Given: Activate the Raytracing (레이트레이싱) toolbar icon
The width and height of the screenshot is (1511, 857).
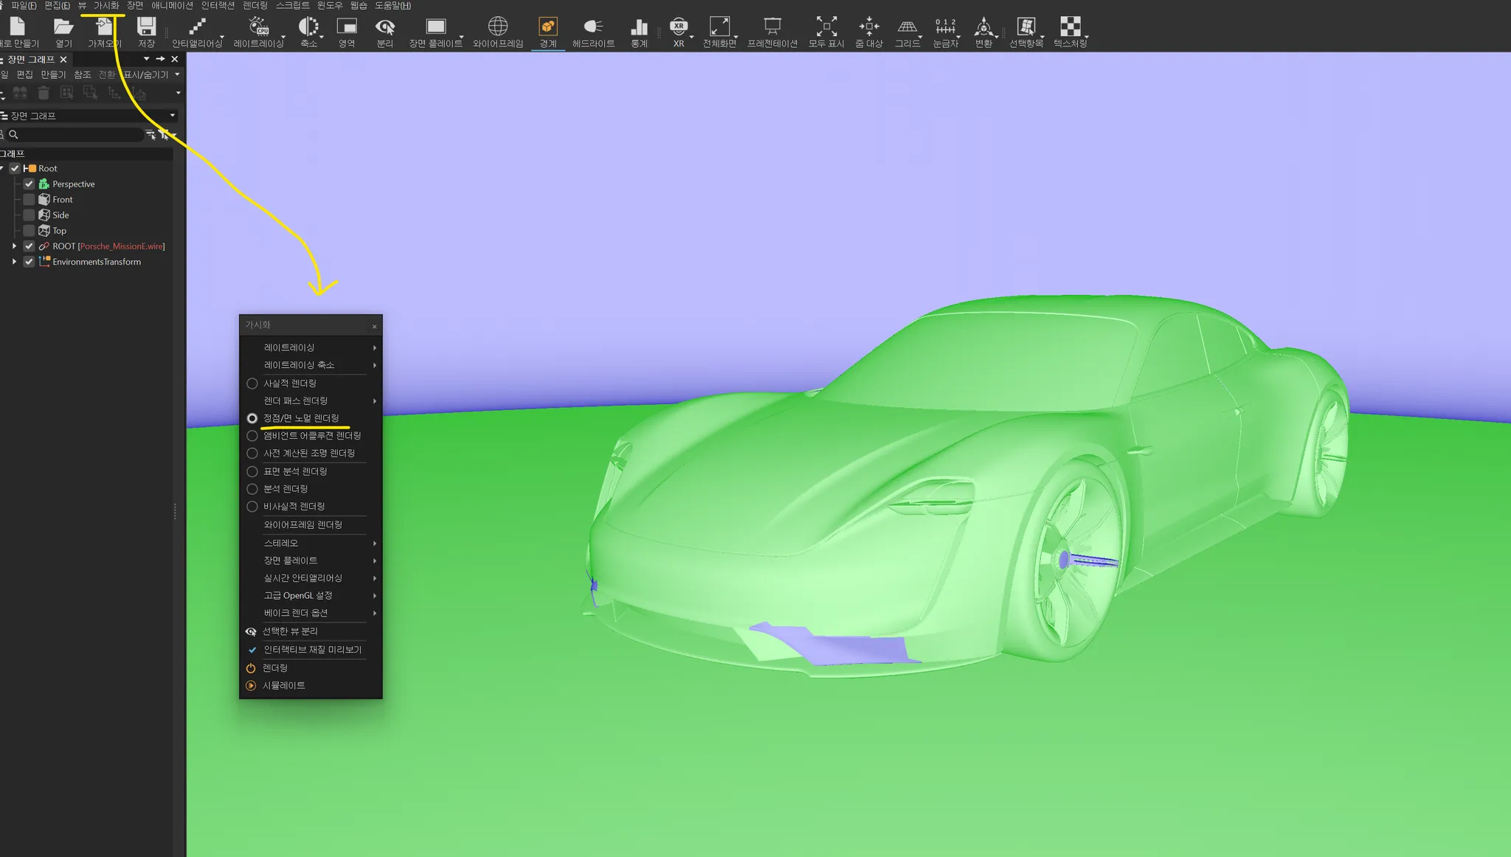Looking at the screenshot, I should (258, 27).
